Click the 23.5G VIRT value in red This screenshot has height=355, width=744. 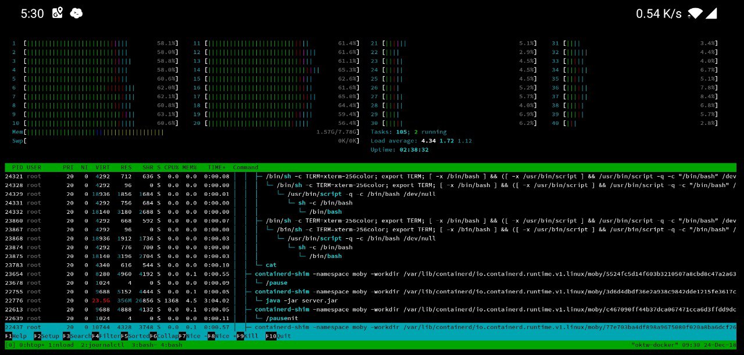pyautogui.click(x=101, y=300)
